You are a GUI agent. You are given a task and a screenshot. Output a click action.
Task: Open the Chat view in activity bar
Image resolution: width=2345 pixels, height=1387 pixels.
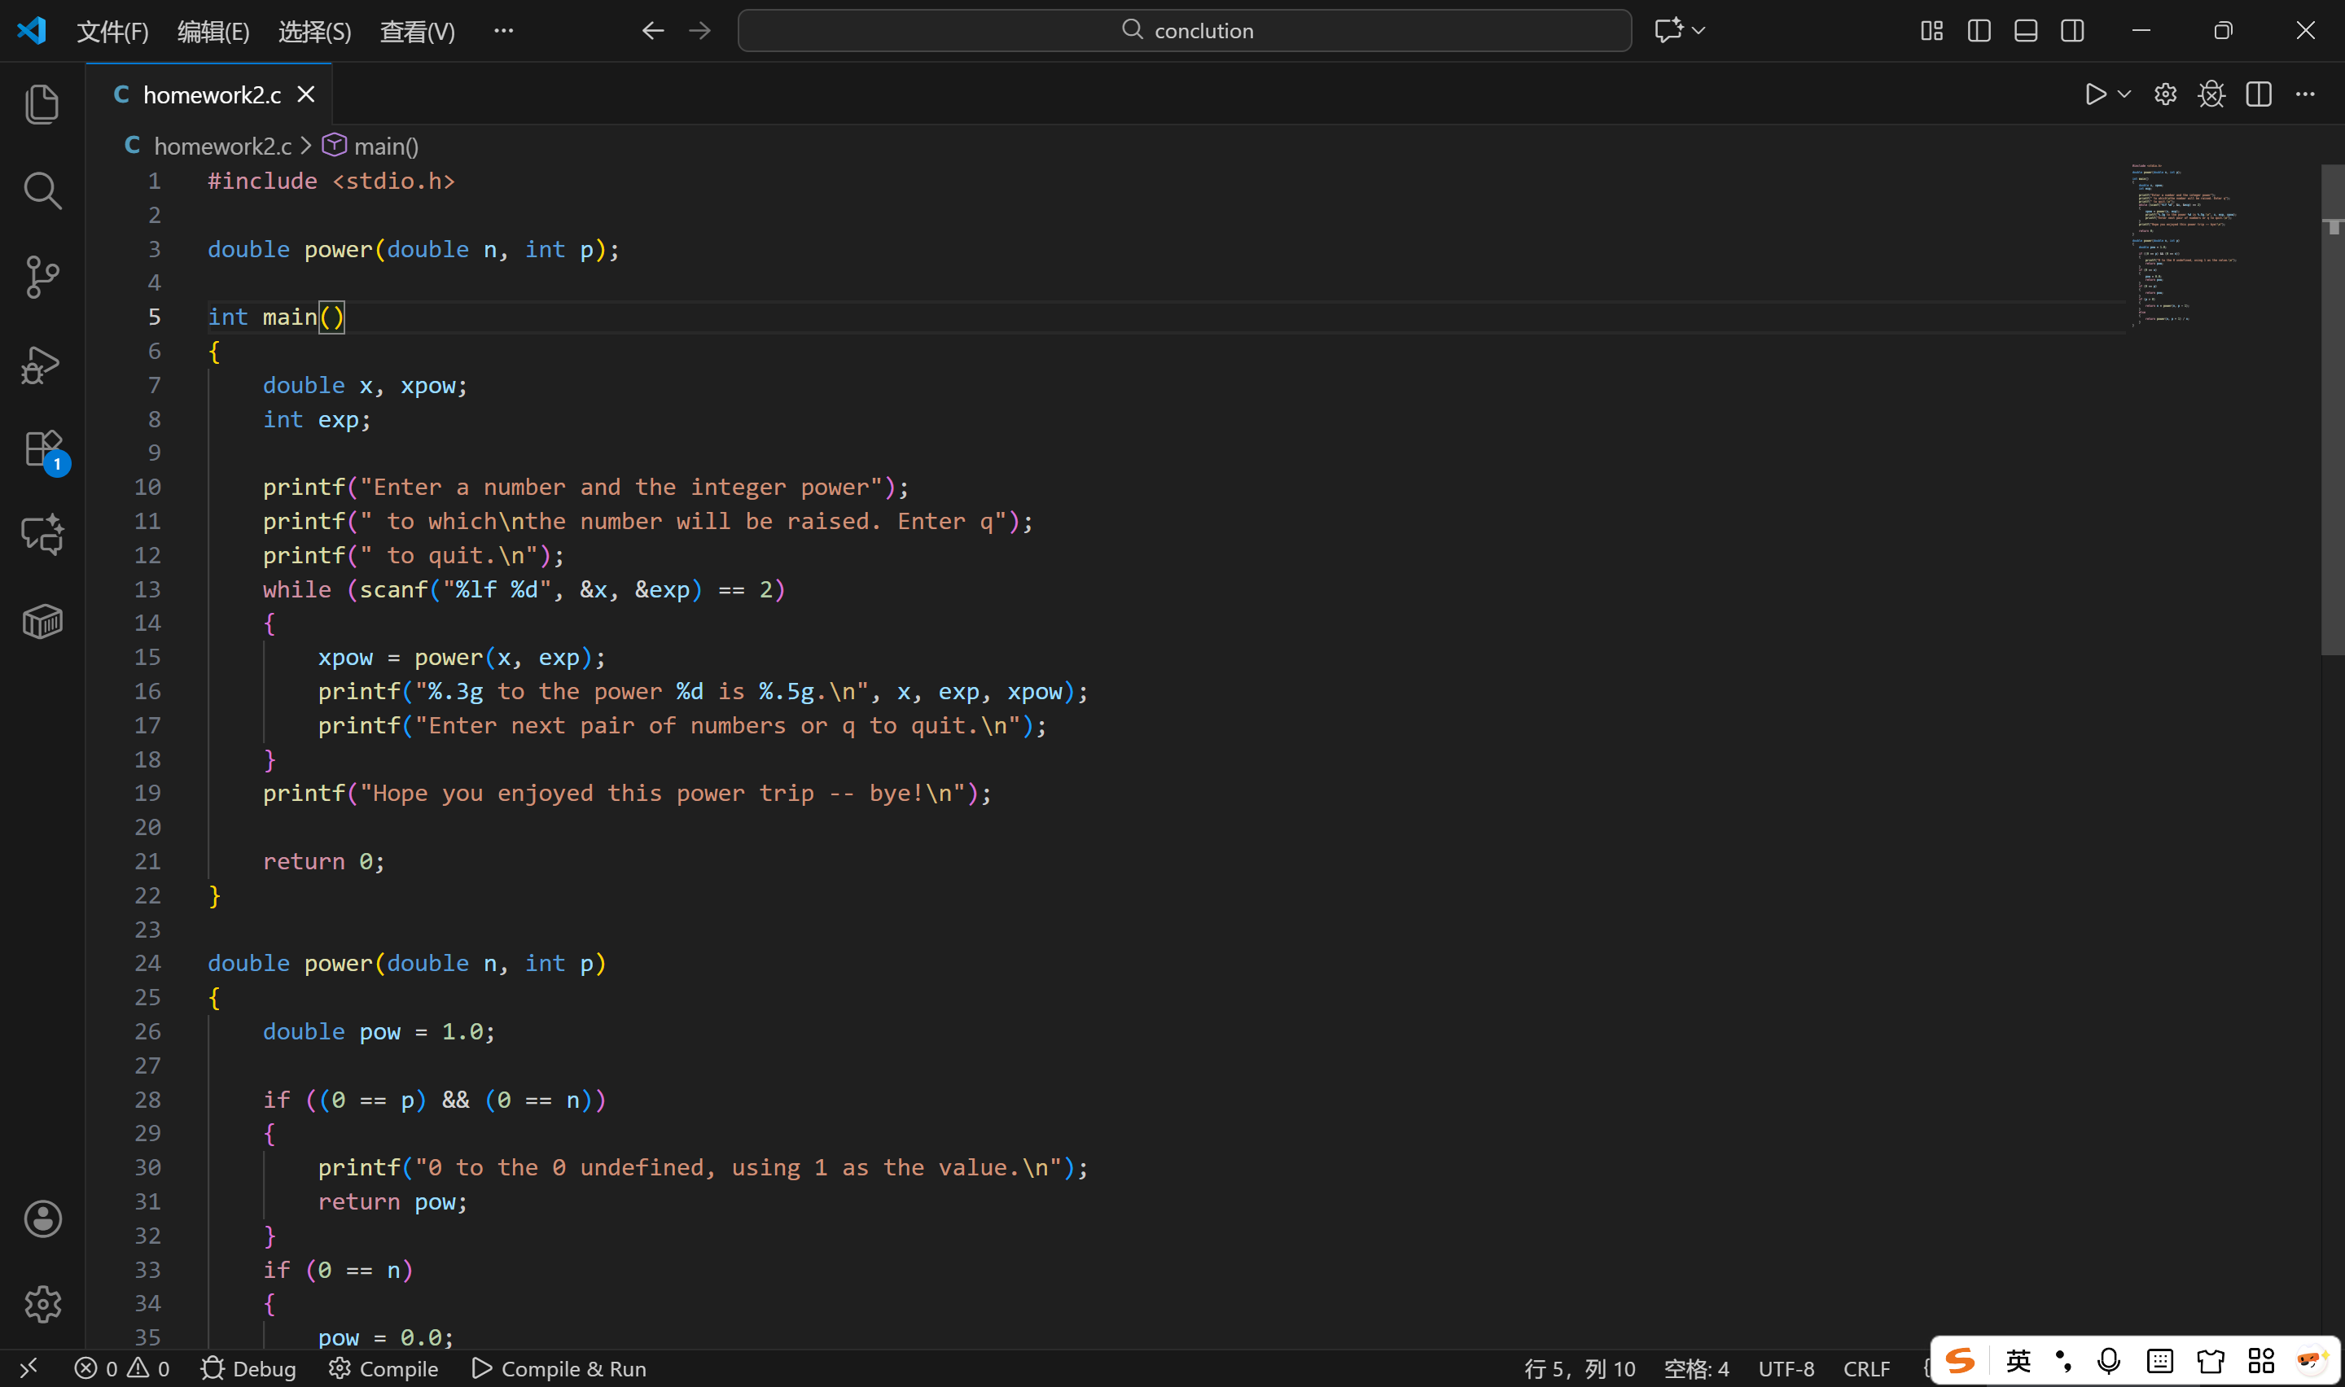[x=42, y=536]
